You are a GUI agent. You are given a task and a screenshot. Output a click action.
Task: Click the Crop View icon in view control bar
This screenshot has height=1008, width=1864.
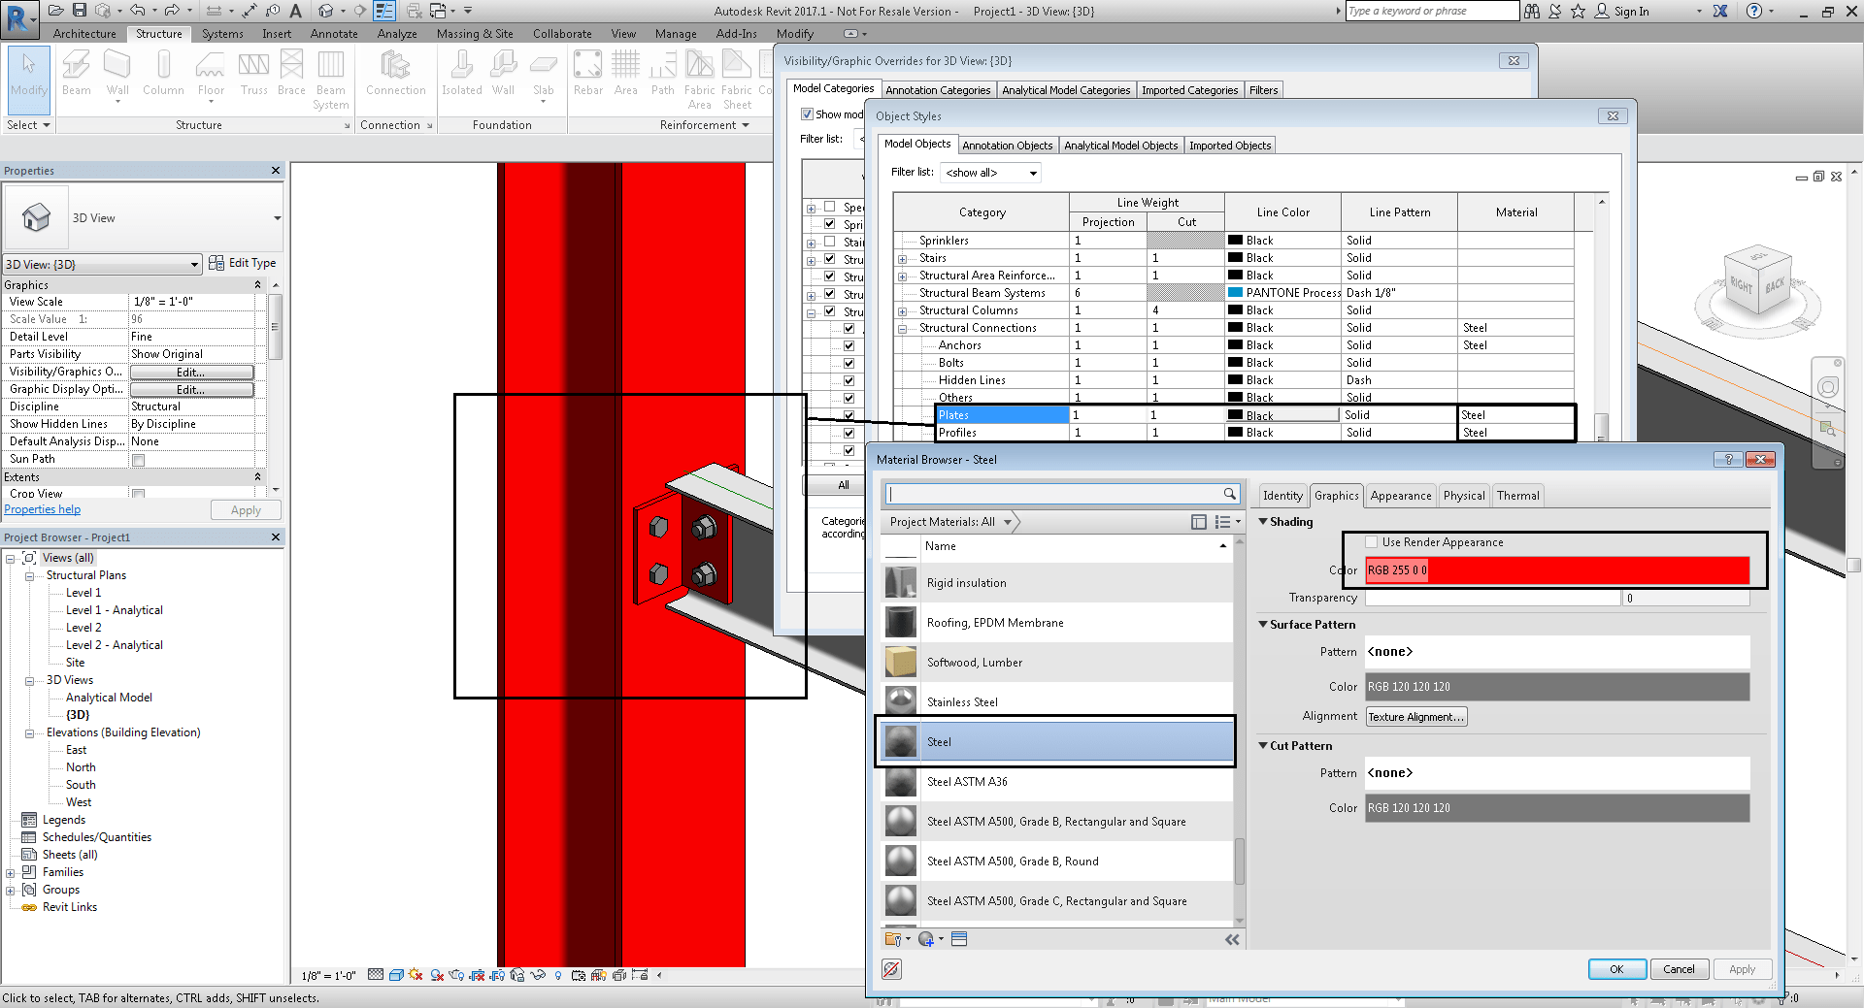point(478,975)
